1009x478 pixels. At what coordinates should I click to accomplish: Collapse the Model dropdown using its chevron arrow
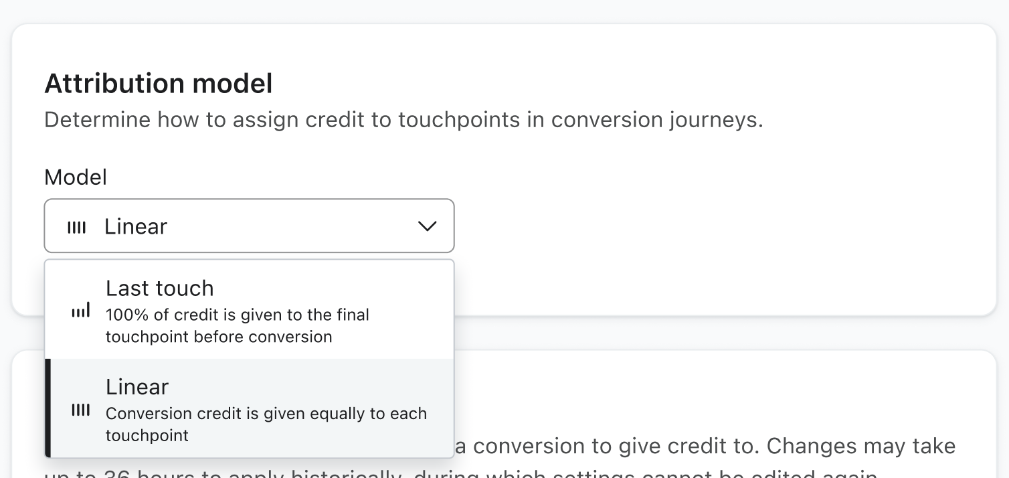(427, 226)
